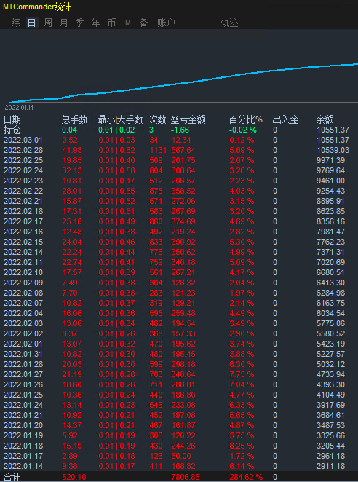Select the 2022.02.23 date row
Viewport: 358px width, 482px height.
(23, 181)
